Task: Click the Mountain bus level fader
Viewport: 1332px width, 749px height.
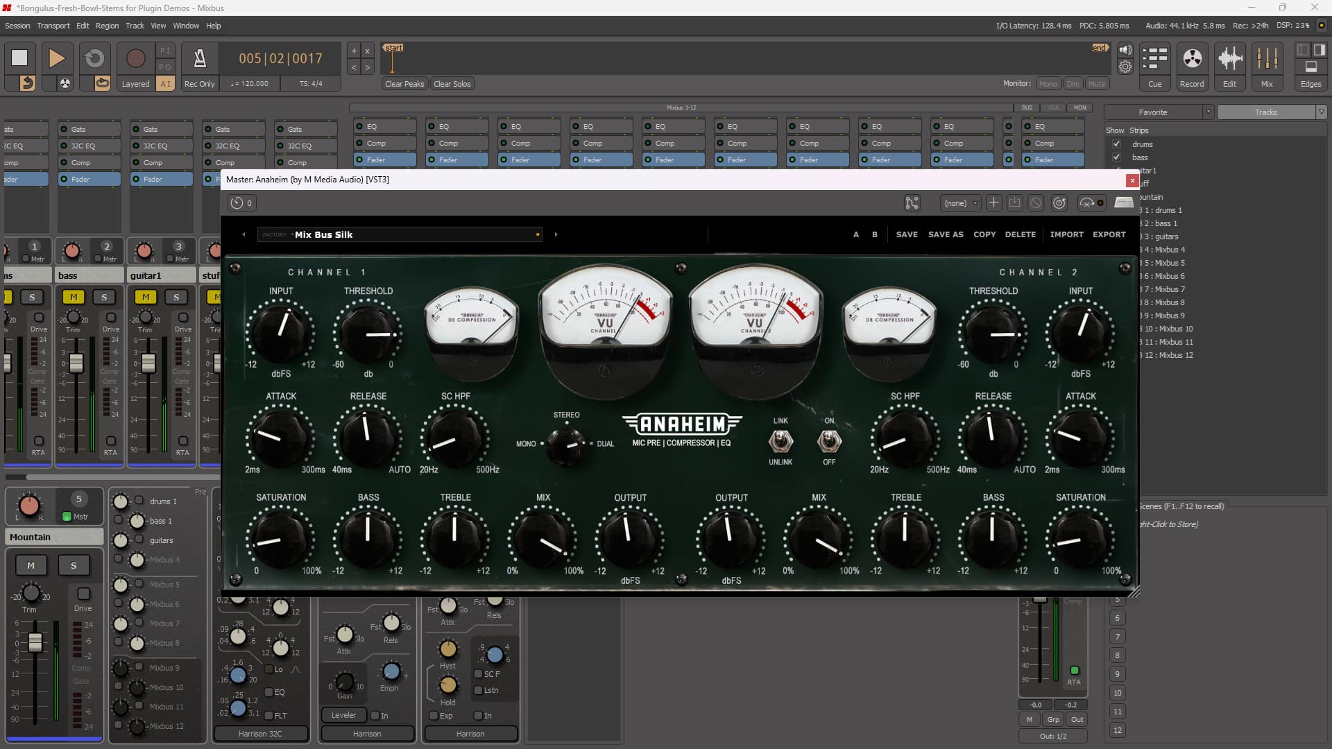Action: pyautogui.click(x=35, y=642)
